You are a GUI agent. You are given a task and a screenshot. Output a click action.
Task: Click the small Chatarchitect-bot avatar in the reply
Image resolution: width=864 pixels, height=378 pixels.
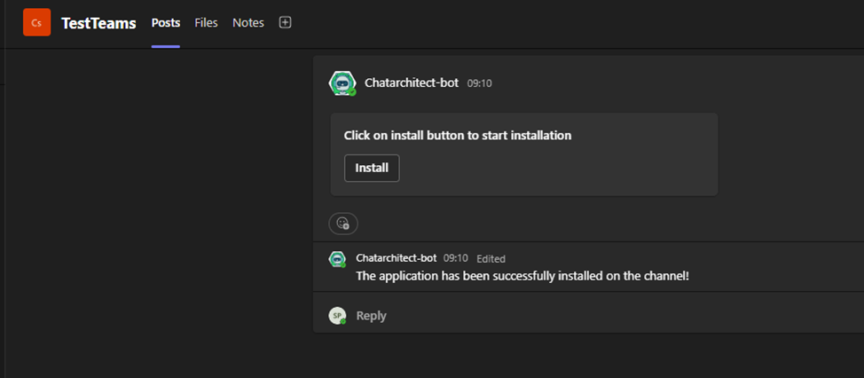(x=337, y=259)
